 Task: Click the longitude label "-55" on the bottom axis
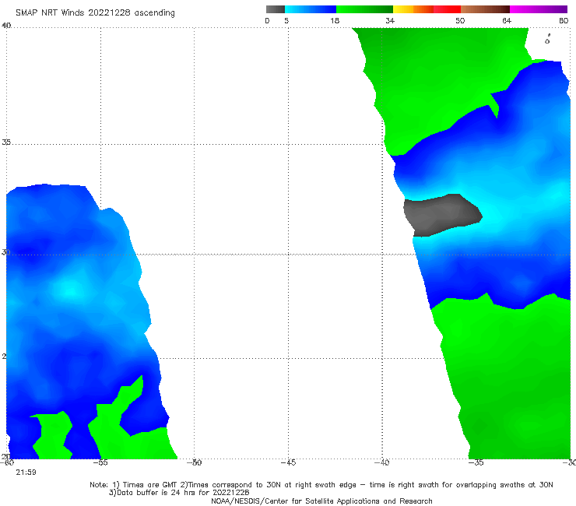(x=100, y=462)
